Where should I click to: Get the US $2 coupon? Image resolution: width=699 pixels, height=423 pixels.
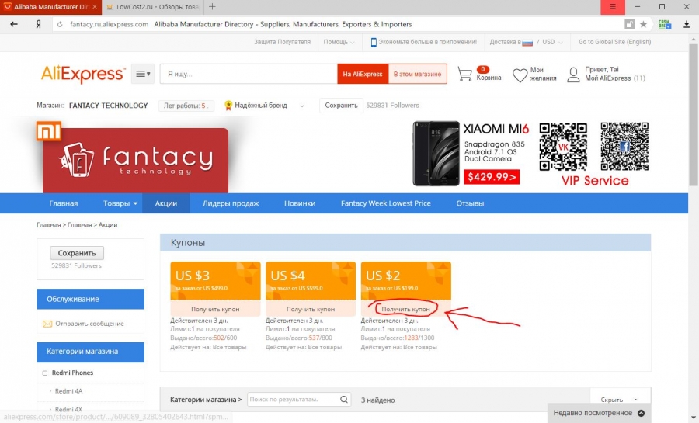coord(405,309)
